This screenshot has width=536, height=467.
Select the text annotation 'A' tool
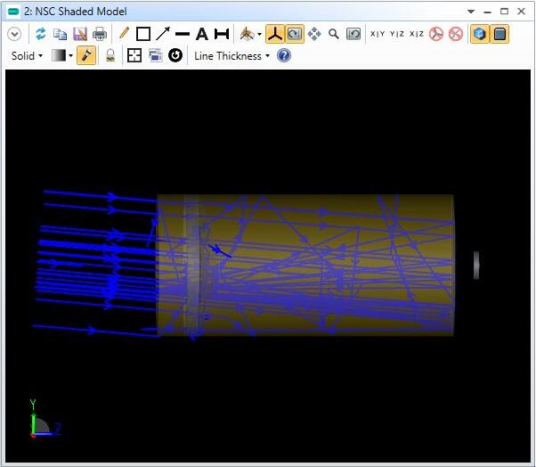202,34
